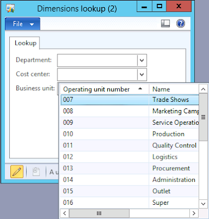Choose the Marketing Camp name cell
Viewport: 209px width, 219px height.
174,111
